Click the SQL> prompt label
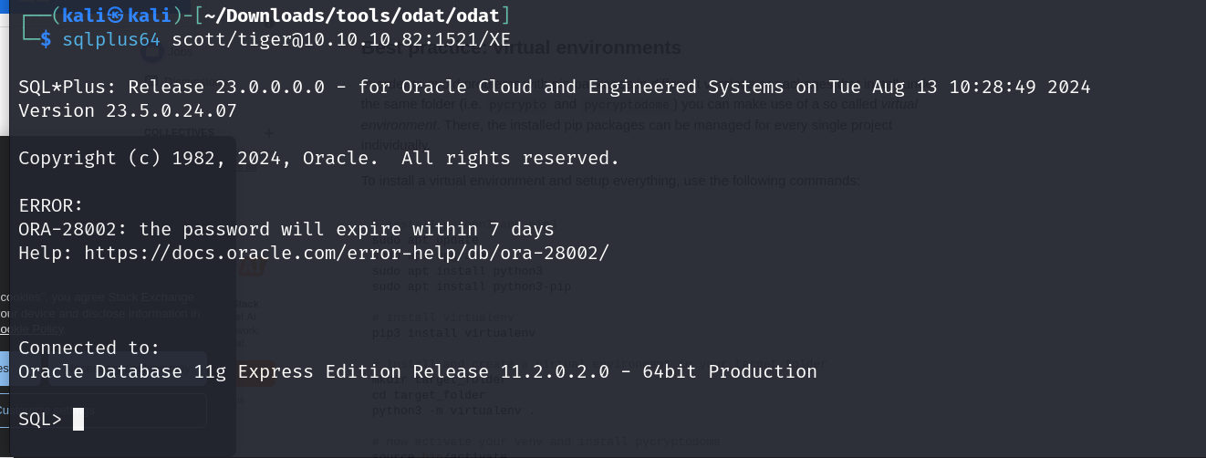Screen dimensions: 1206x458 pos(40,419)
